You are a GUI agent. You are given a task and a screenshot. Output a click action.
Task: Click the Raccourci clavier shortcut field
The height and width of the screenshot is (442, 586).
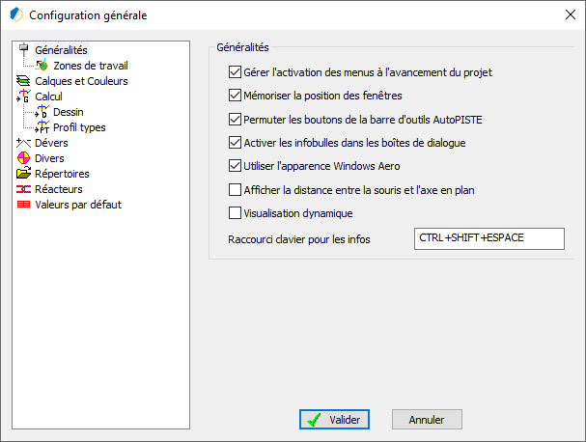pyautogui.click(x=489, y=238)
